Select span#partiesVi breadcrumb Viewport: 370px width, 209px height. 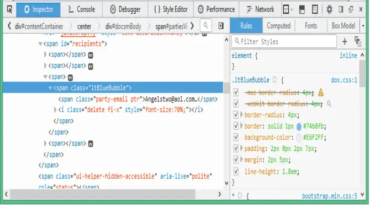click(171, 26)
